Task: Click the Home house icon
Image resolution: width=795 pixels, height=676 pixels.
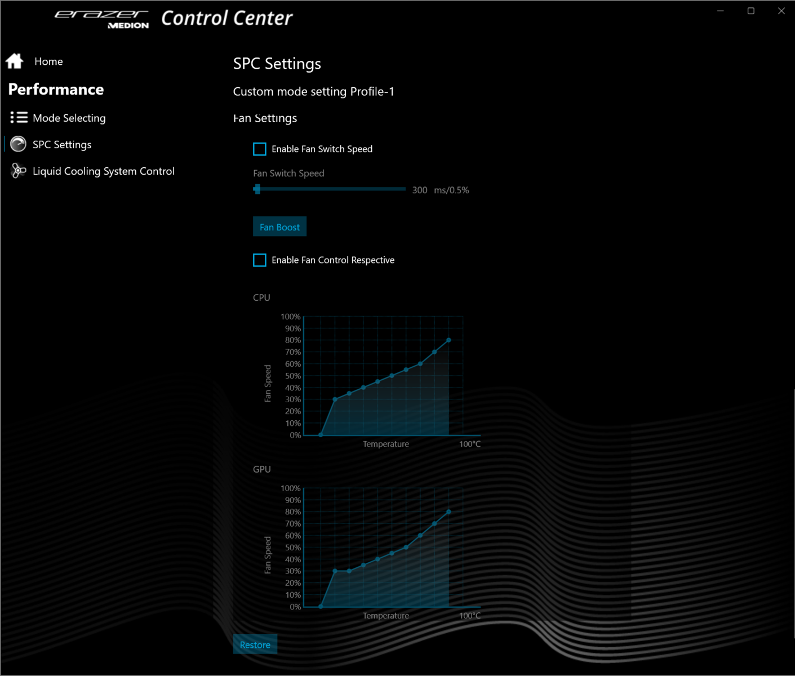Action: 15,61
